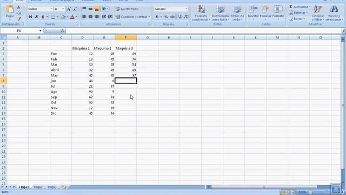The image size is (346, 195).
Task: Select sheet tab Hoja1
Action: tap(24, 187)
